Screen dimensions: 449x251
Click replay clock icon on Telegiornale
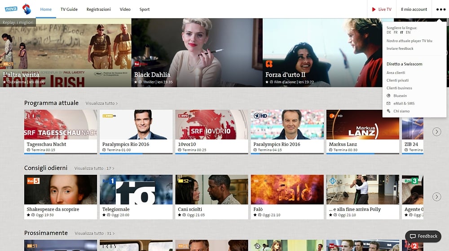(x=109, y=215)
